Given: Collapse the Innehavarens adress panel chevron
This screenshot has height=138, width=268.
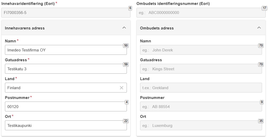Looking at the screenshot, I should coord(124,28).
